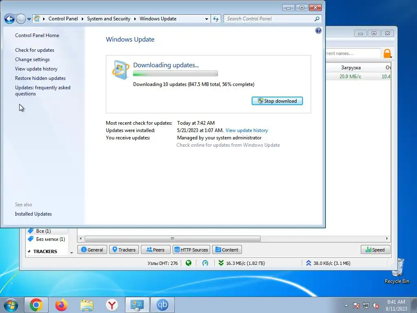
Task: Click Control Panel breadcrumb
Action: coord(63,19)
